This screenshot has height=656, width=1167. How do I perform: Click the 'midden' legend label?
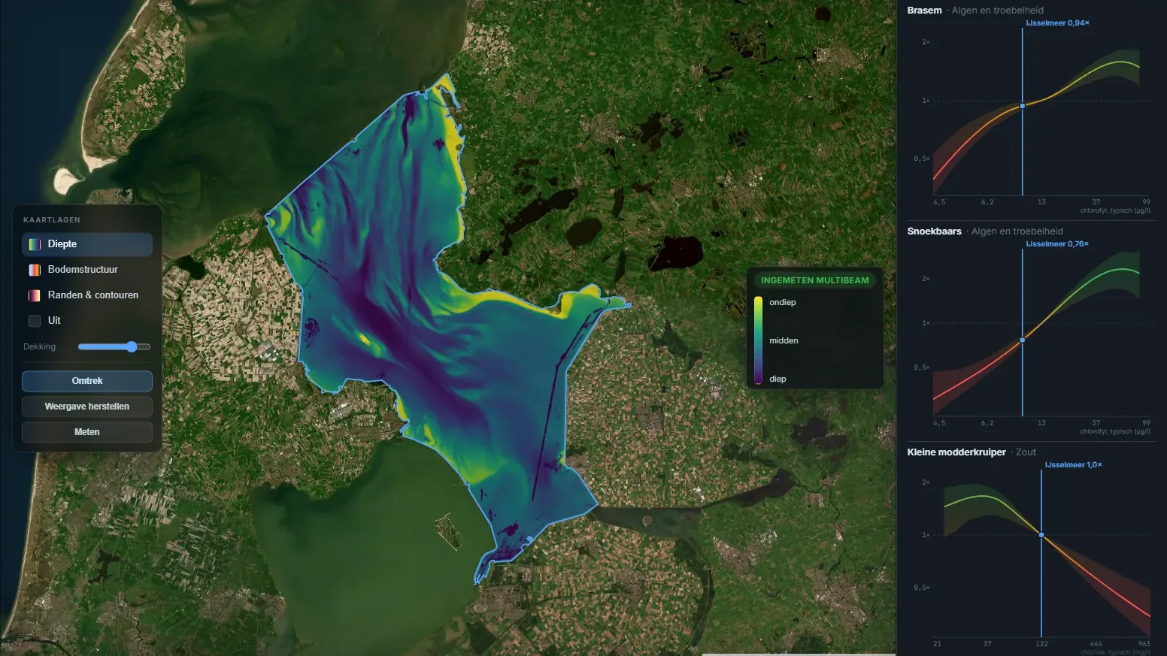pos(784,340)
